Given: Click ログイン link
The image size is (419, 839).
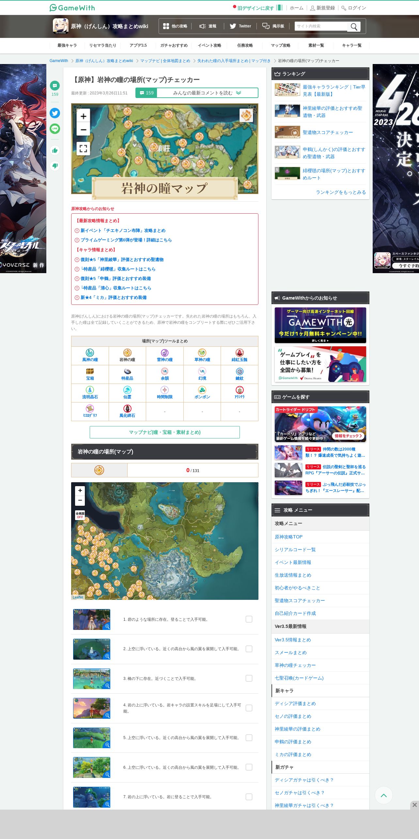Looking at the screenshot, I should coord(354,8).
